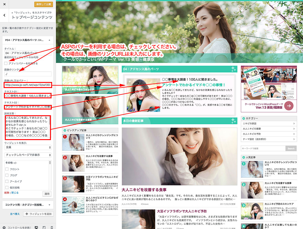Open the 大人ニキビの予防 category
The image size is (303, 229).
[x=269, y=134]
